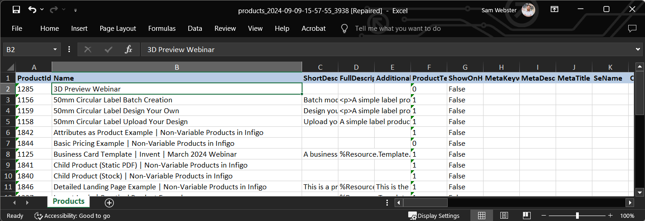The height and width of the screenshot is (221, 645).
Task: Click the Tell me lightbulb icon
Action: [344, 29]
